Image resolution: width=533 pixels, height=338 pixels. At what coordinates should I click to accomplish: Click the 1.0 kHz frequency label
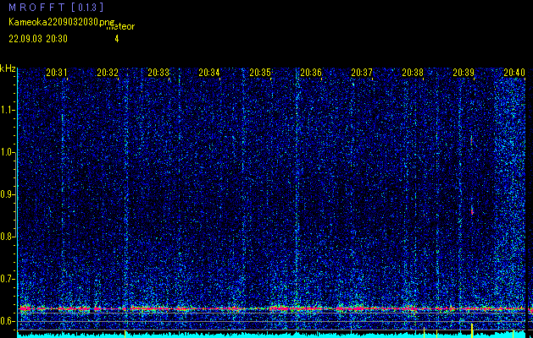8,152
